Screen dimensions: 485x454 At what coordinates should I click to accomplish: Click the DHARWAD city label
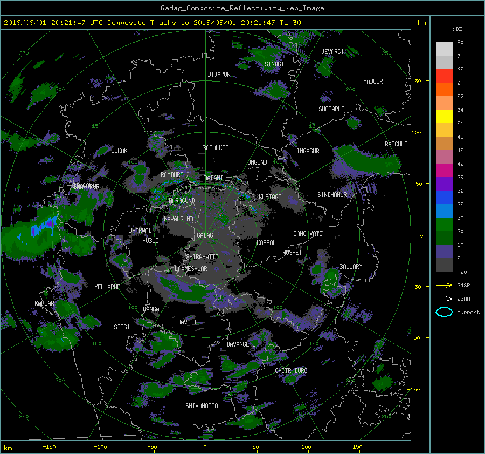coord(141,231)
